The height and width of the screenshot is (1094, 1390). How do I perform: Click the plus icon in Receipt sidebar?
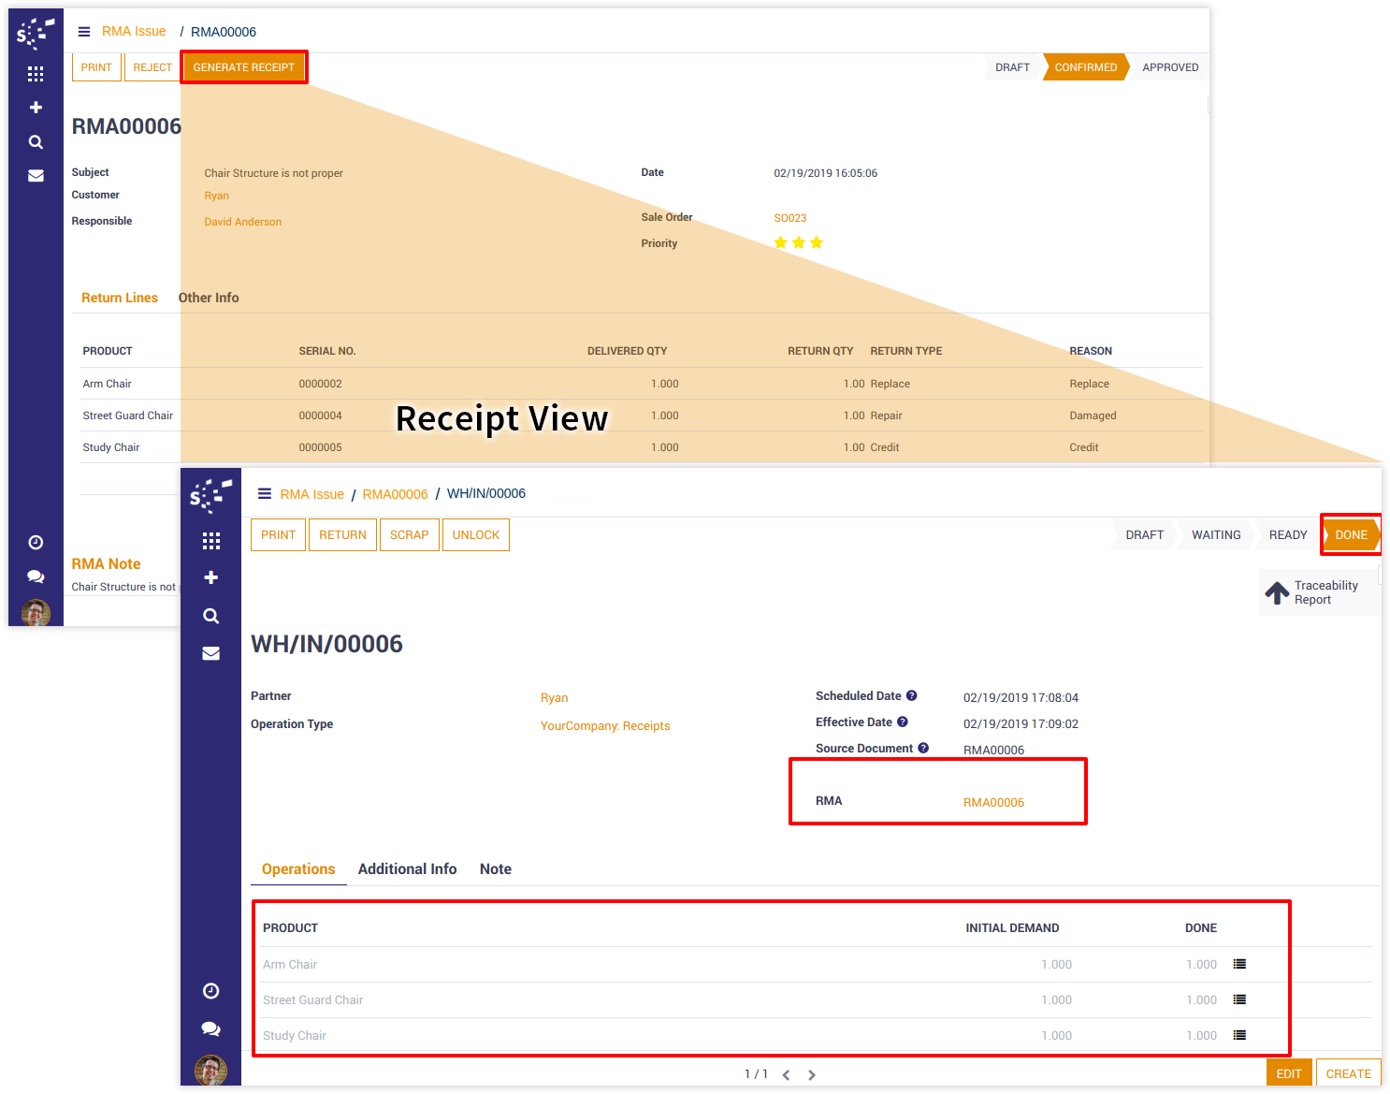click(x=211, y=577)
